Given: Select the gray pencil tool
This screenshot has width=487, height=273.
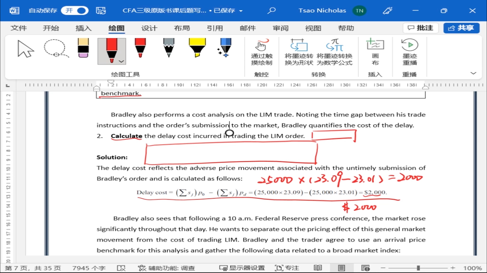Looking at the screenshot, I should (x=169, y=48).
